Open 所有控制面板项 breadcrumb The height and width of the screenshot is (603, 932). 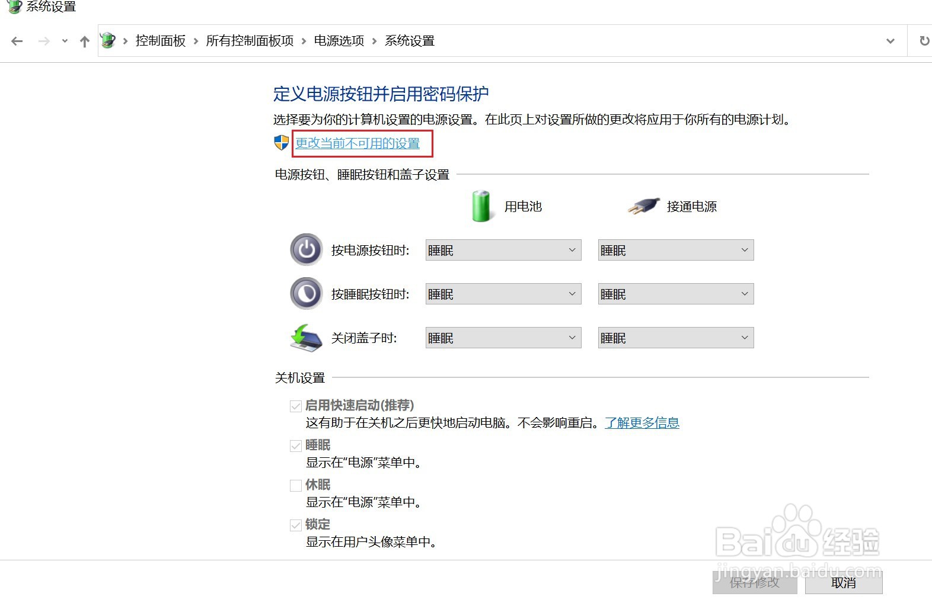point(250,41)
